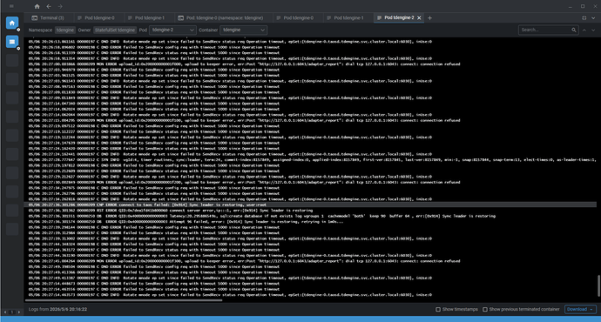Click the SYN INFO 'sync:leader' log line
601x322 pixels.
[312, 160]
